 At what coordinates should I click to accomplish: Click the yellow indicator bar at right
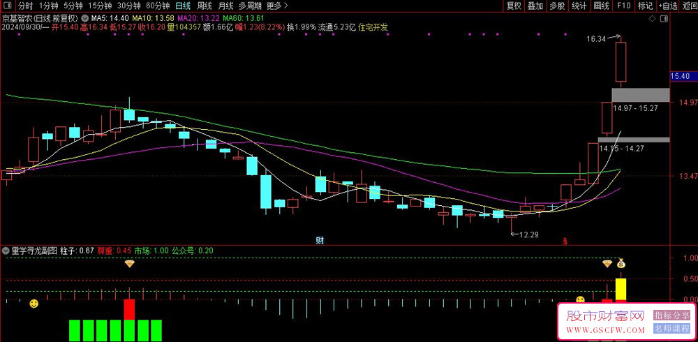(x=621, y=289)
